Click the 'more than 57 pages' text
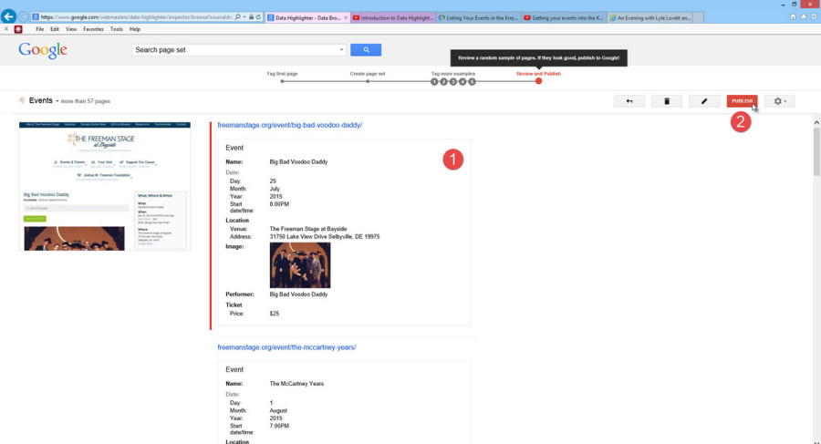This screenshot has height=444, width=821. [x=86, y=101]
